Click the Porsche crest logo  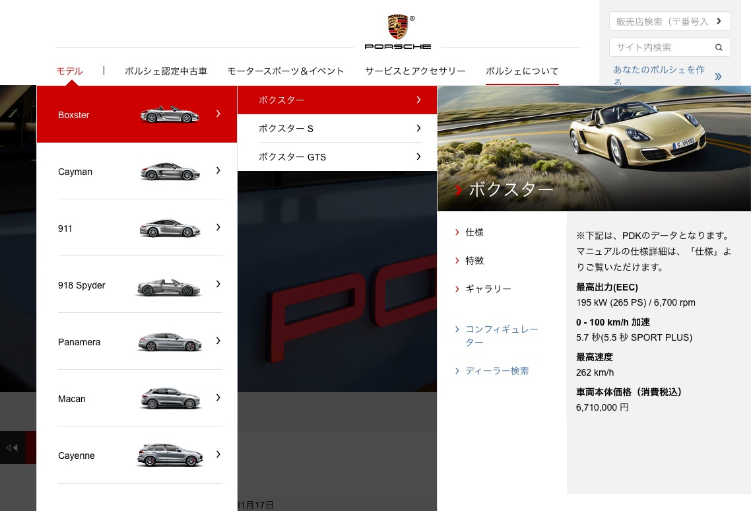(397, 27)
